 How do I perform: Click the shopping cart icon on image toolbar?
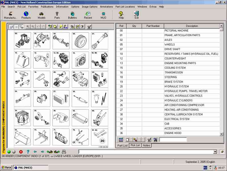89,27
